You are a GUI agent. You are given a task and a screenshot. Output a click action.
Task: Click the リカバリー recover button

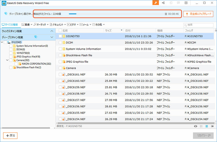pos(203,136)
